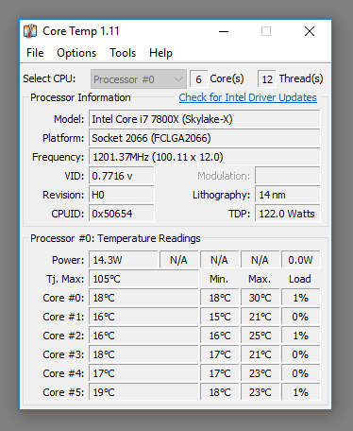
Task: Open the Tools menu
Action: [123, 53]
